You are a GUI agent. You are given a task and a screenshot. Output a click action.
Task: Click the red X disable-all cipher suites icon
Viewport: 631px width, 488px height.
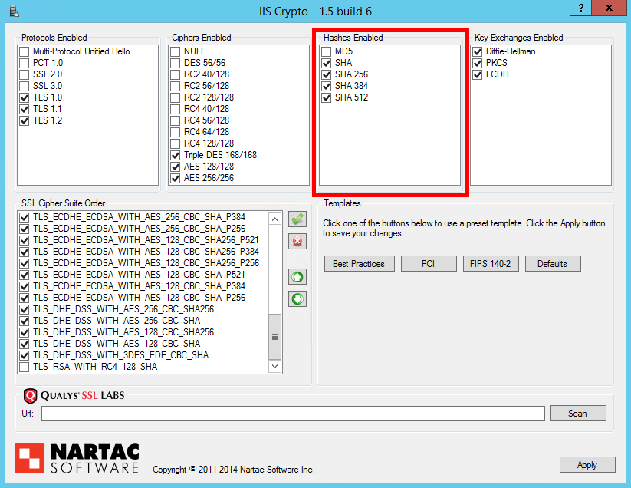tap(297, 241)
